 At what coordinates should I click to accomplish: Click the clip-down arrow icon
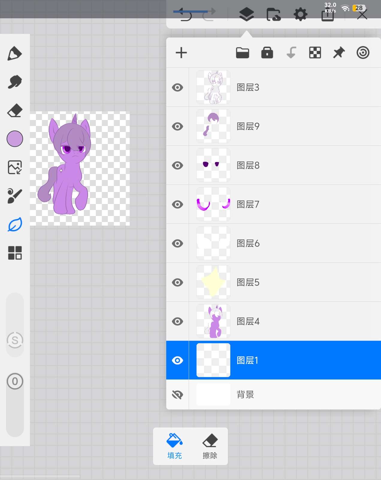tap(291, 52)
